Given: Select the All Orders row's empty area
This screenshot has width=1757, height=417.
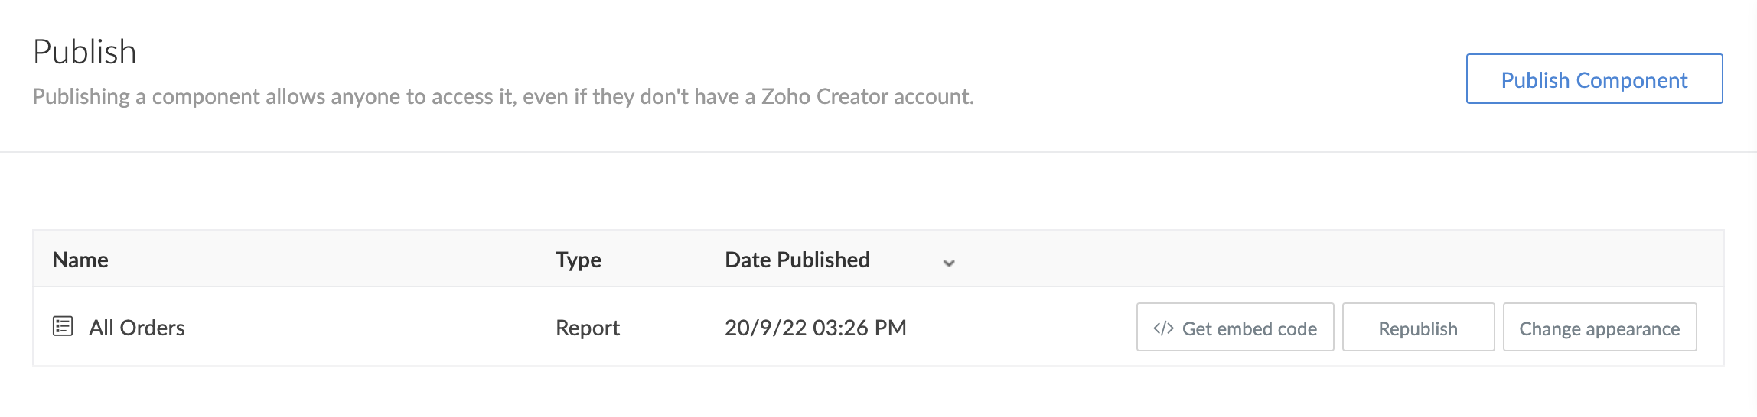Looking at the screenshot, I should pos(1018,328).
